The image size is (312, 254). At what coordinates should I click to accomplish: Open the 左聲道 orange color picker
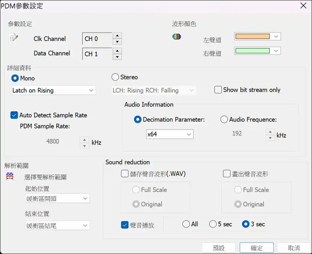(257, 36)
